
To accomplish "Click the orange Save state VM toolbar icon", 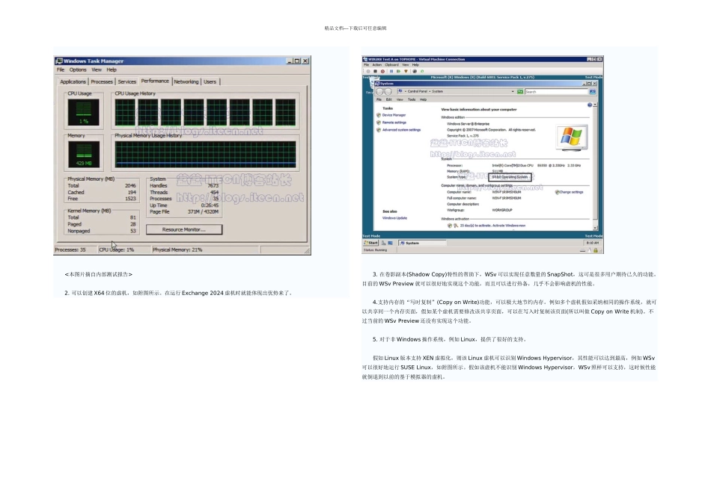I will coord(406,71).
